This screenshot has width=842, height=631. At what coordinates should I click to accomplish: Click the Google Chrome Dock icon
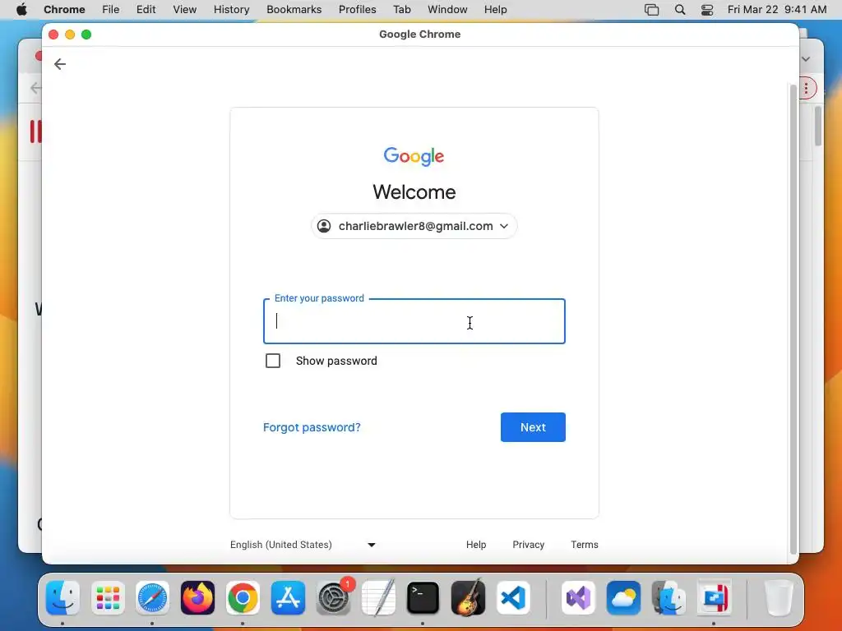point(243,598)
